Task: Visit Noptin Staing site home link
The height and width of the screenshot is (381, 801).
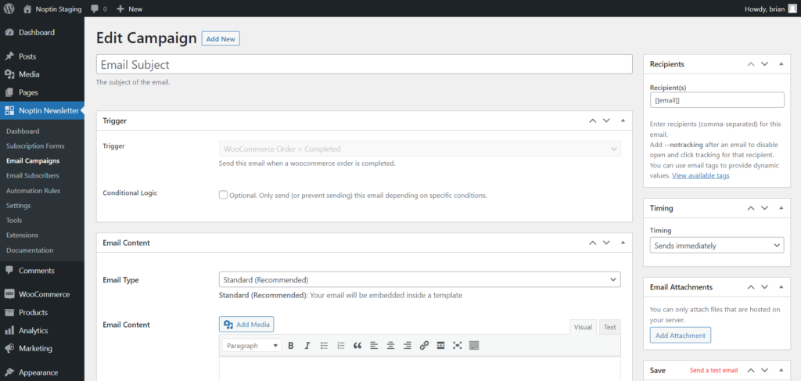Action: [x=52, y=9]
